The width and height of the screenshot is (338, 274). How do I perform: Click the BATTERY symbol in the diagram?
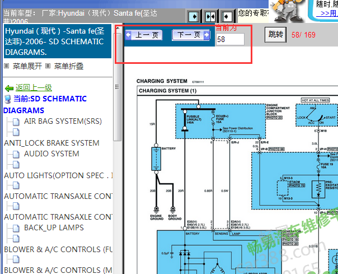coord(156,159)
